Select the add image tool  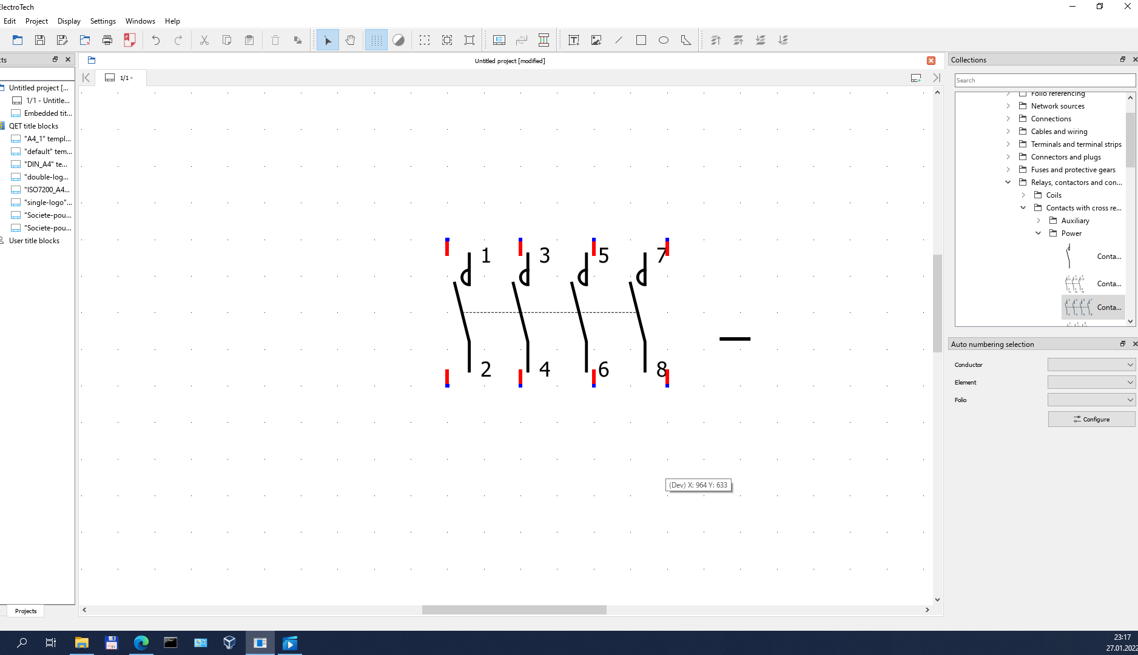[596, 40]
